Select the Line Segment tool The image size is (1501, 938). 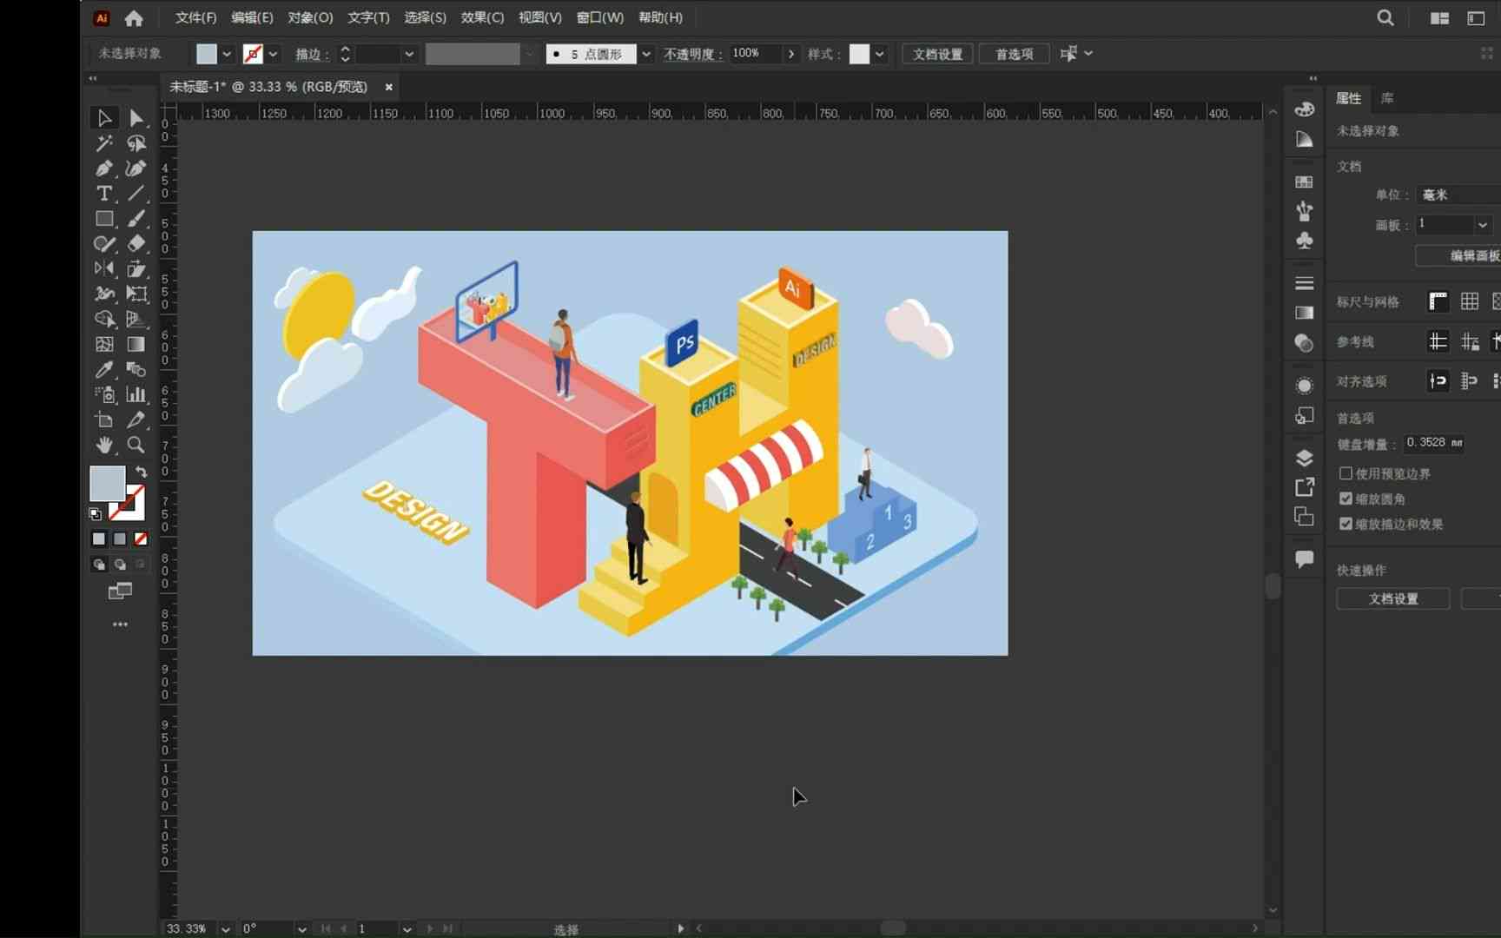tap(136, 194)
